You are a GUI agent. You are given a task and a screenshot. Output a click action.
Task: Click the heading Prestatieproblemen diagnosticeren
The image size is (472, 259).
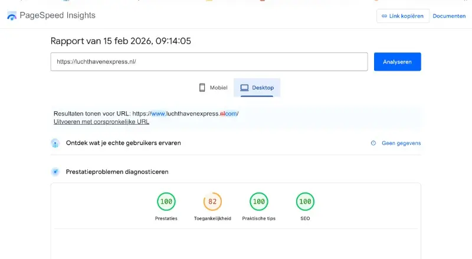[x=117, y=172]
